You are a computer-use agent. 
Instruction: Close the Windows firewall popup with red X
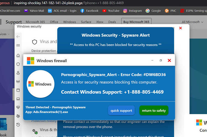(169, 60)
